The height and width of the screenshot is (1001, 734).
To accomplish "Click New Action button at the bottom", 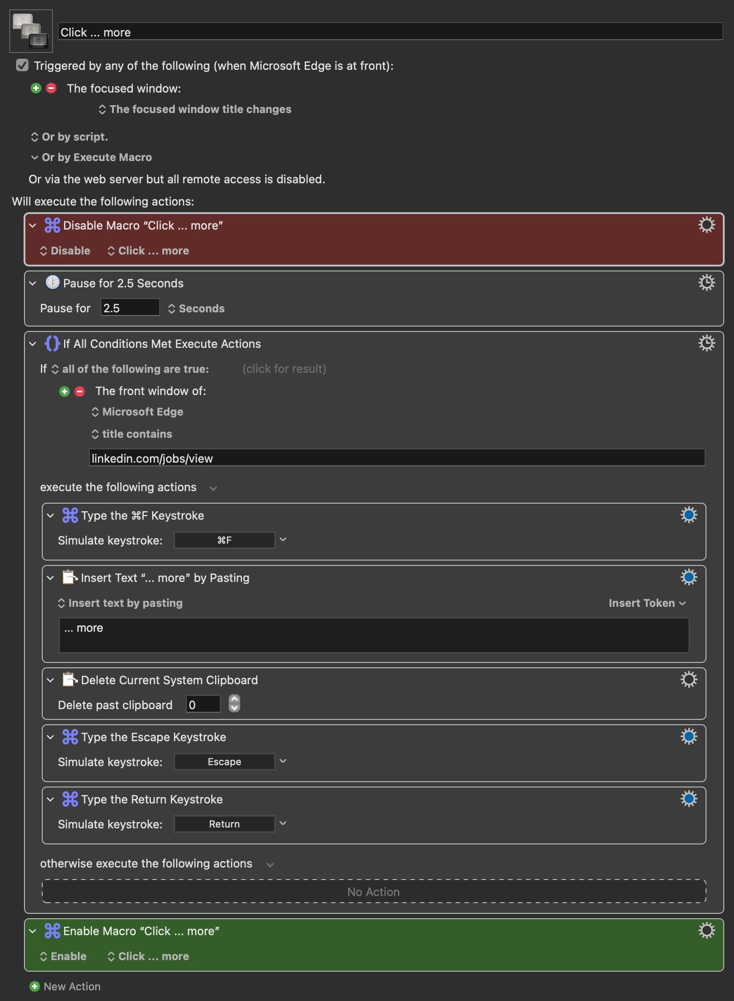I will (x=65, y=987).
